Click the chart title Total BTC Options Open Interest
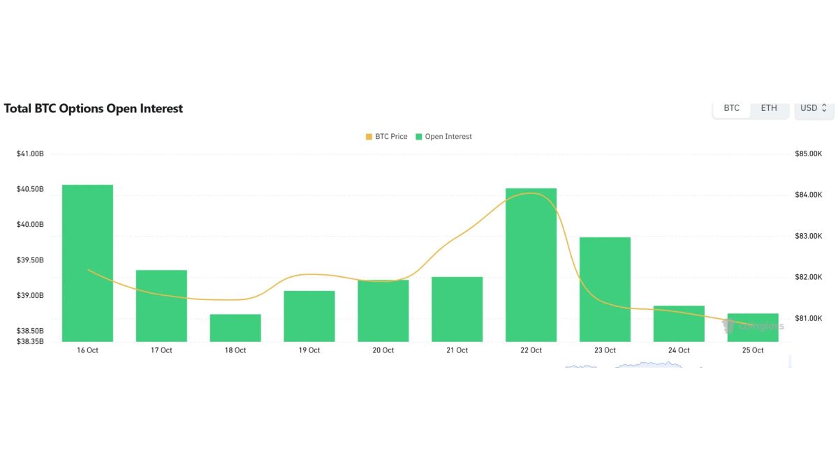The image size is (838, 471). click(94, 109)
